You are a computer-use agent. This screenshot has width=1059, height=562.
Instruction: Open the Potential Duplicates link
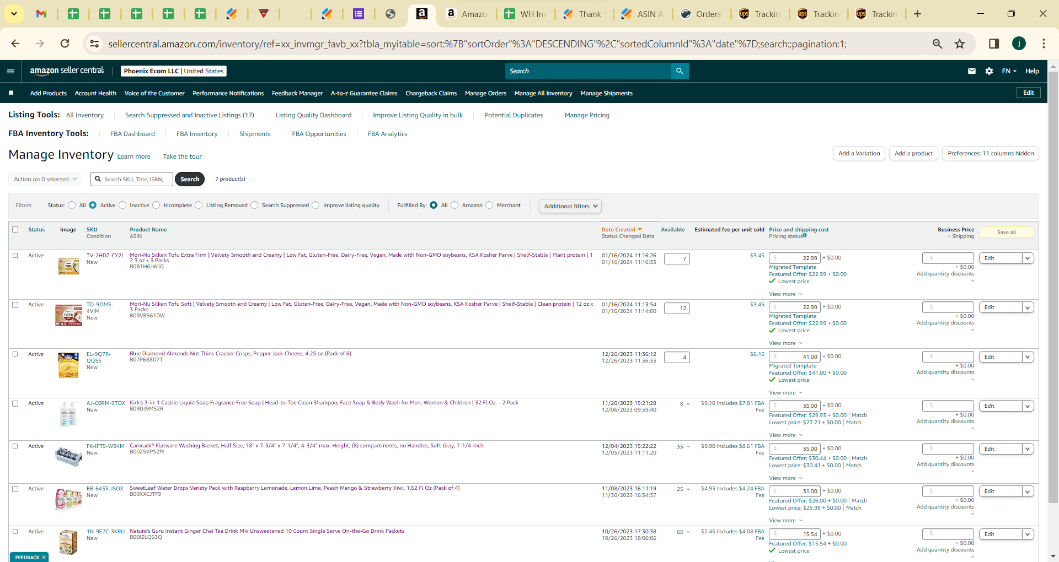pos(514,115)
